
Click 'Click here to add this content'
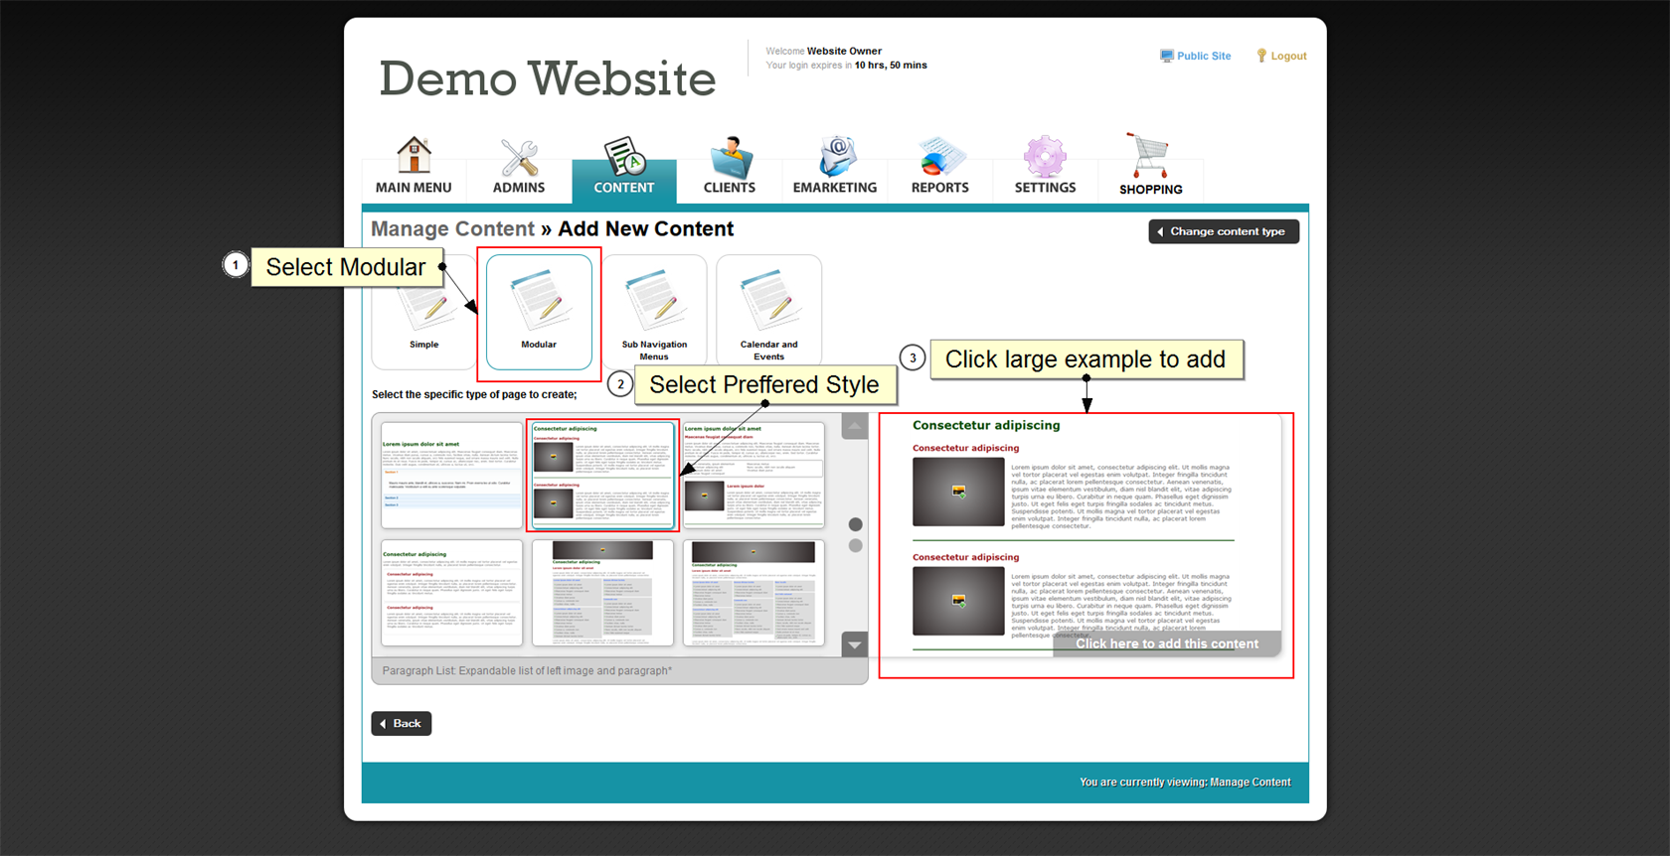coord(1166,643)
